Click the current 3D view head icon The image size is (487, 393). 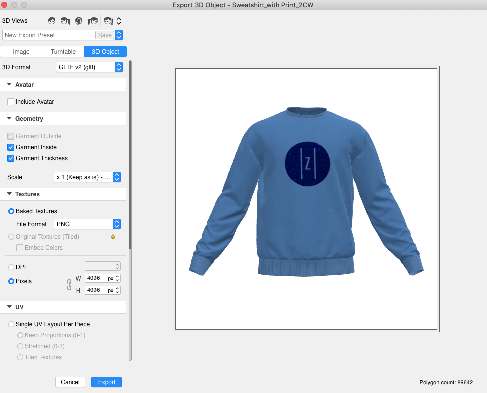(108, 21)
